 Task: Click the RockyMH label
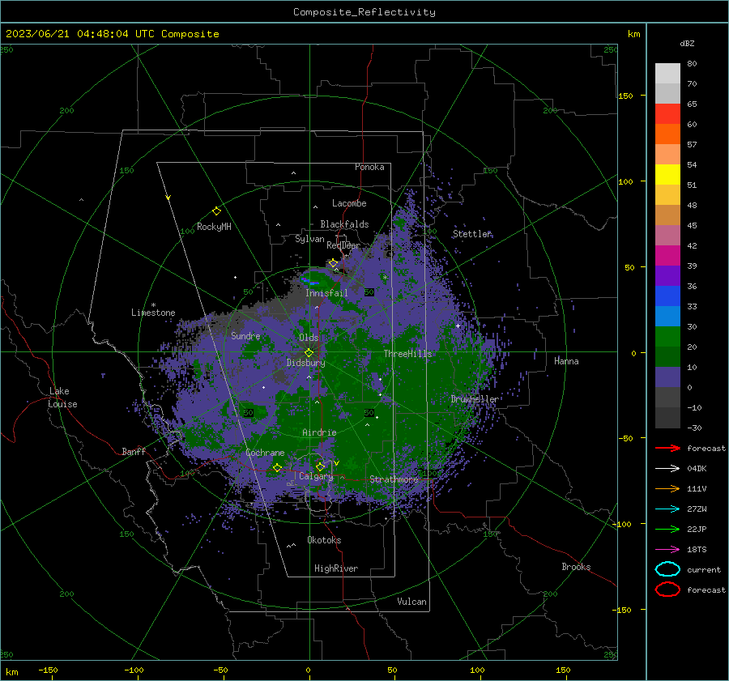[214, 227]
